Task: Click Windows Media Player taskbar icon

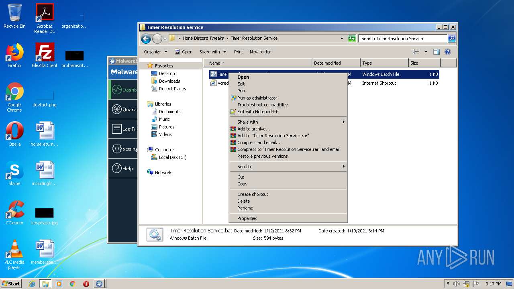Action: click(59, 284)
